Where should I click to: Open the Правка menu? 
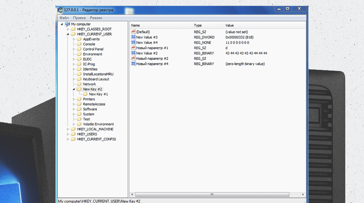pyautogui.click(x=79, y=18)
